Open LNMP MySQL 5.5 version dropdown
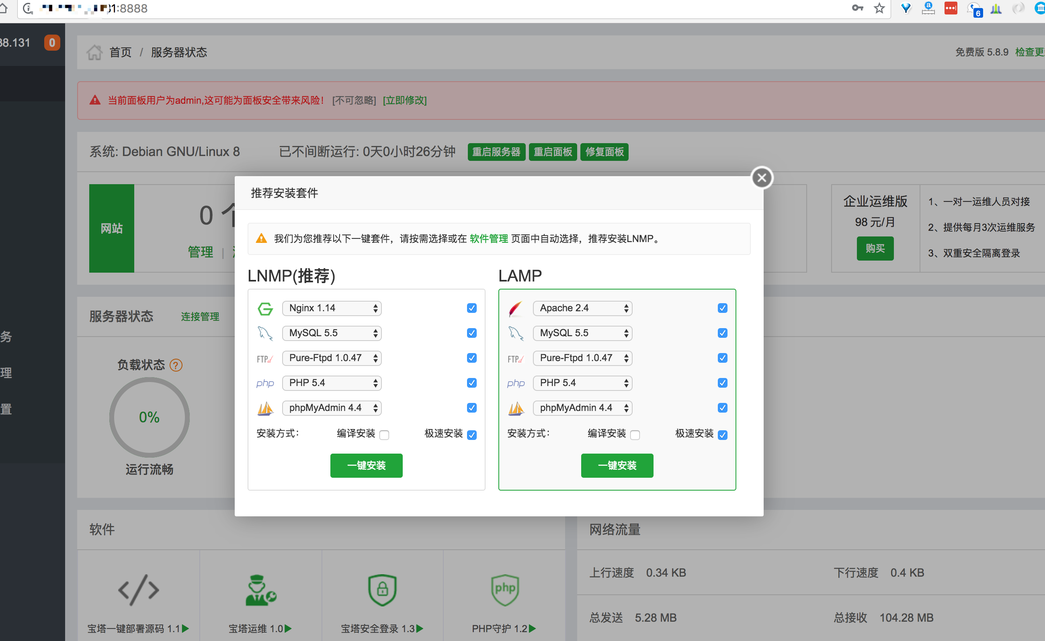This screenshot has height=641, width=1045. coord(332,333)
